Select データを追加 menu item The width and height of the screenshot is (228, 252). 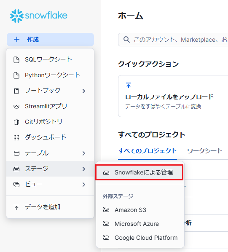(x=50, y=207)
